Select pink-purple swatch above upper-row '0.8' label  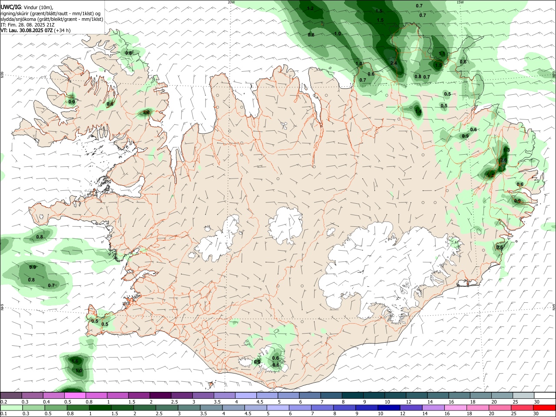pos(96,395)
